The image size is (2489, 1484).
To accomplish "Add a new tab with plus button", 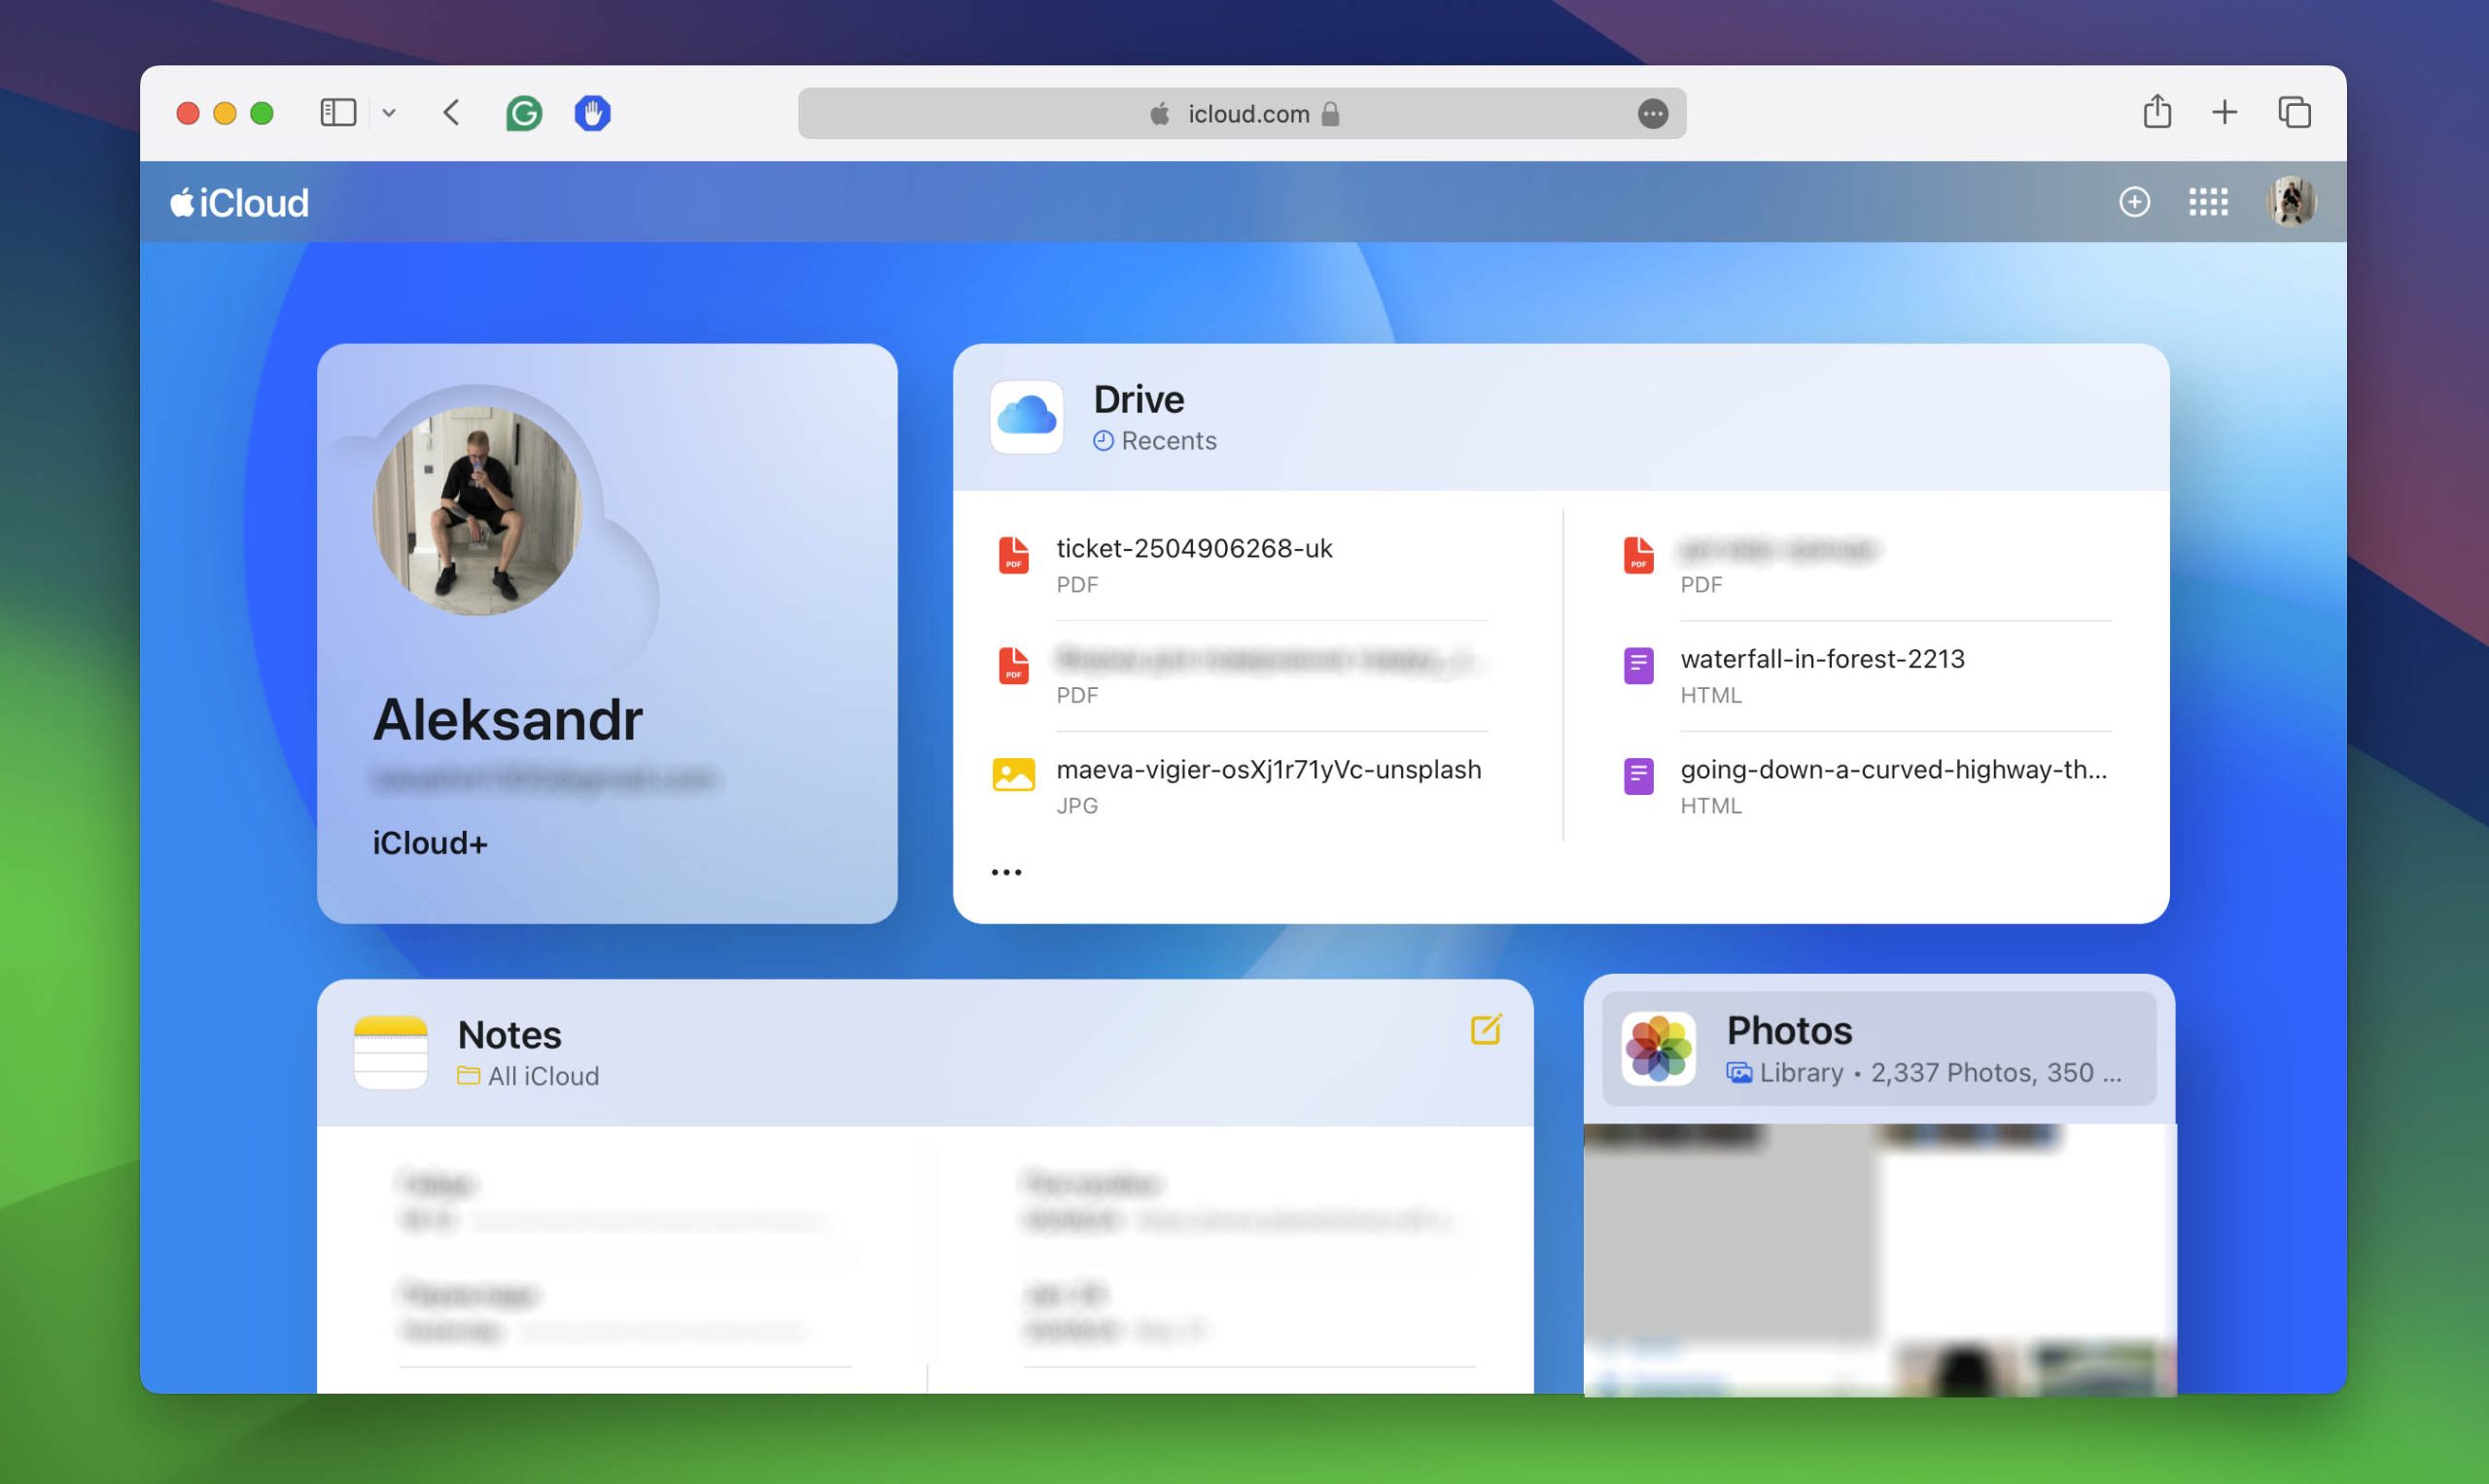I will point(2224,112).
